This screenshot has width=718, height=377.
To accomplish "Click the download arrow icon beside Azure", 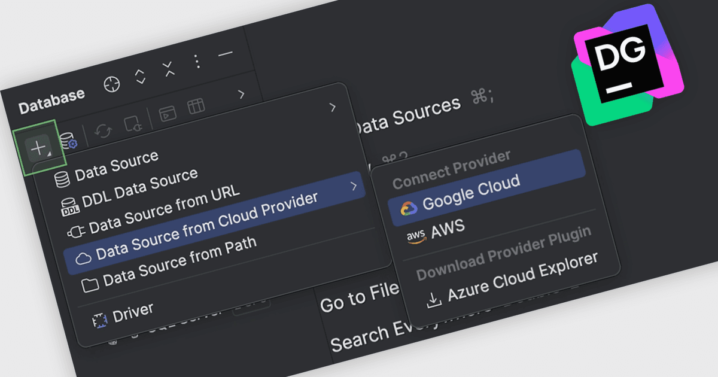I will click(434, 299).
